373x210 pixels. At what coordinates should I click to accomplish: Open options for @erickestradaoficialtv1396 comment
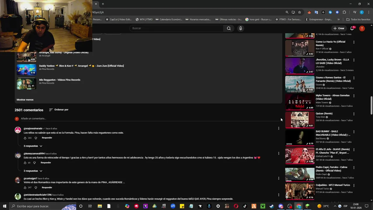coord(279,195)
